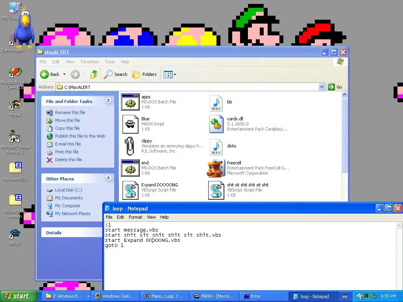Select the bb WAV sound file icon

coord(216,103)
